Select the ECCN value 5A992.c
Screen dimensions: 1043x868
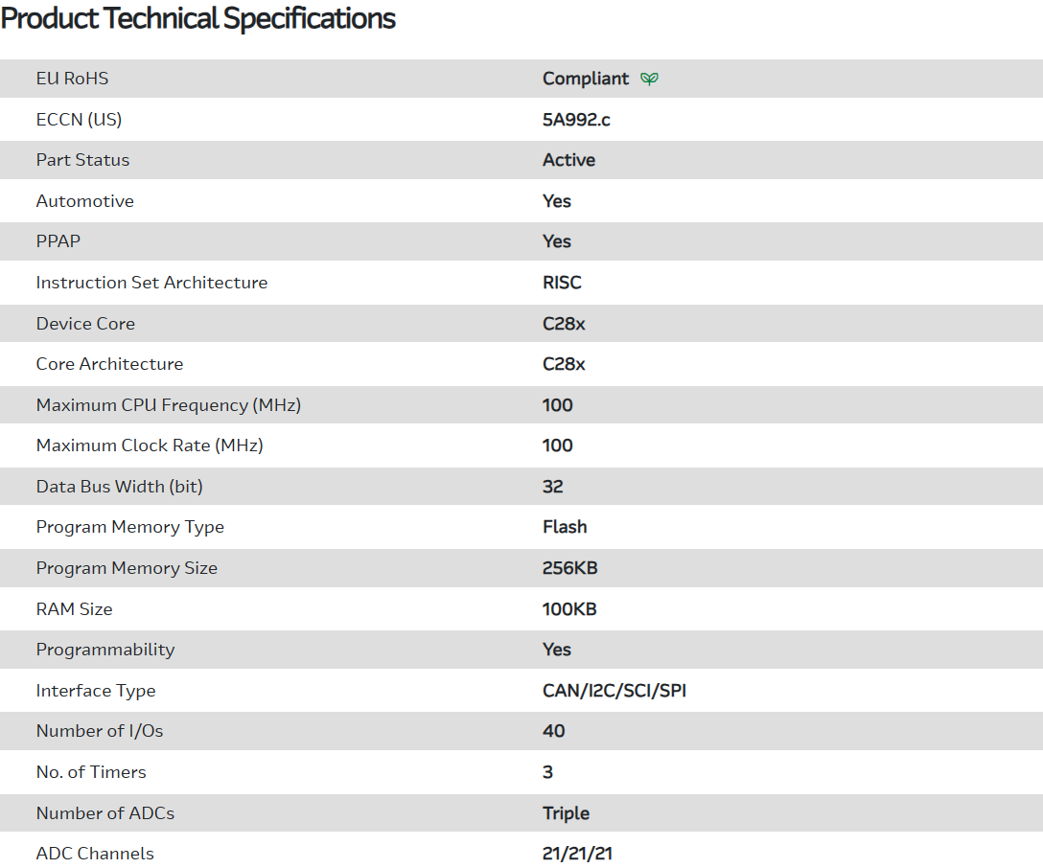coord(576,120)
